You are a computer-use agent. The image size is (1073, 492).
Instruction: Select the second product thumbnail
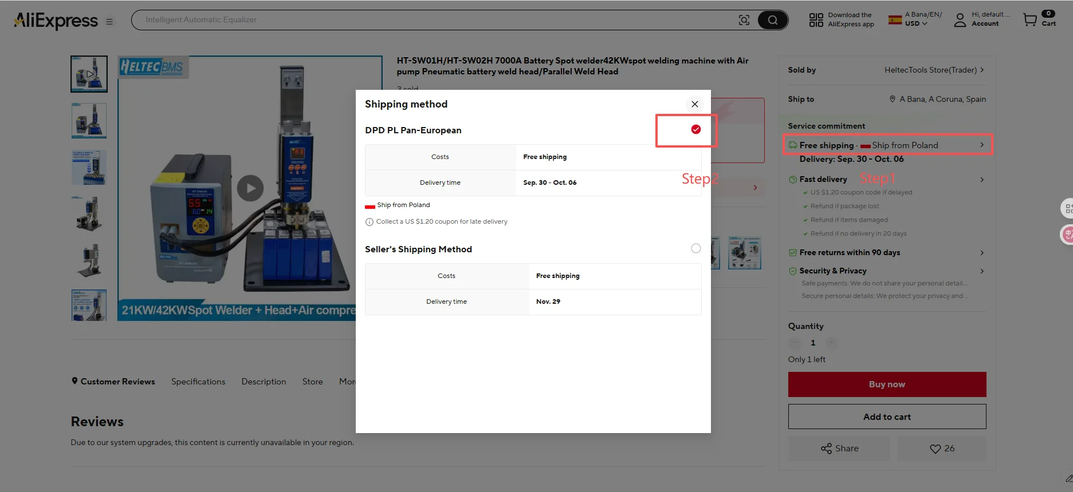89,121
